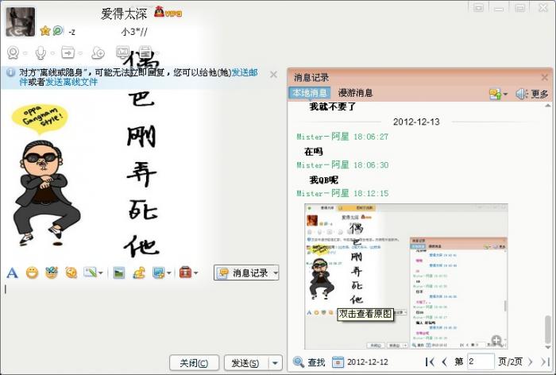Click the green chat bubble badge icon
The image size is (556, 375).
pos(58,31)
